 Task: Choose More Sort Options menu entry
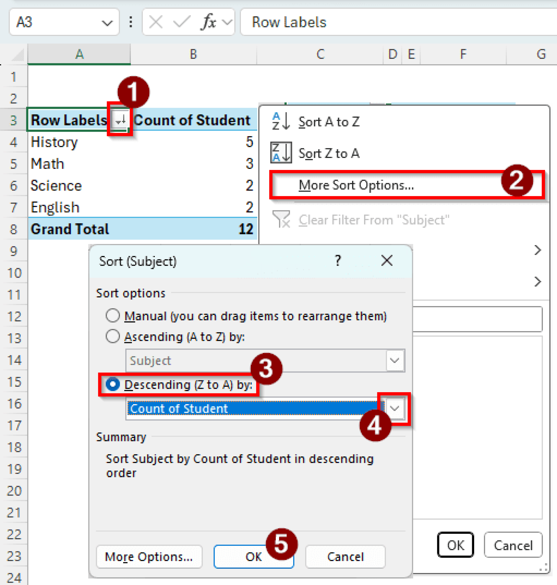coord(356,185)
